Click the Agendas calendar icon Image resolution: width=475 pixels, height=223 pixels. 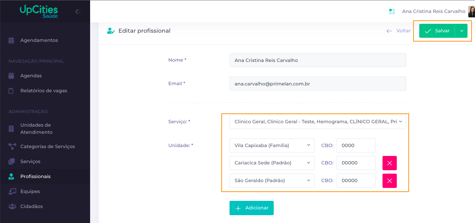(x=11, y=76)
